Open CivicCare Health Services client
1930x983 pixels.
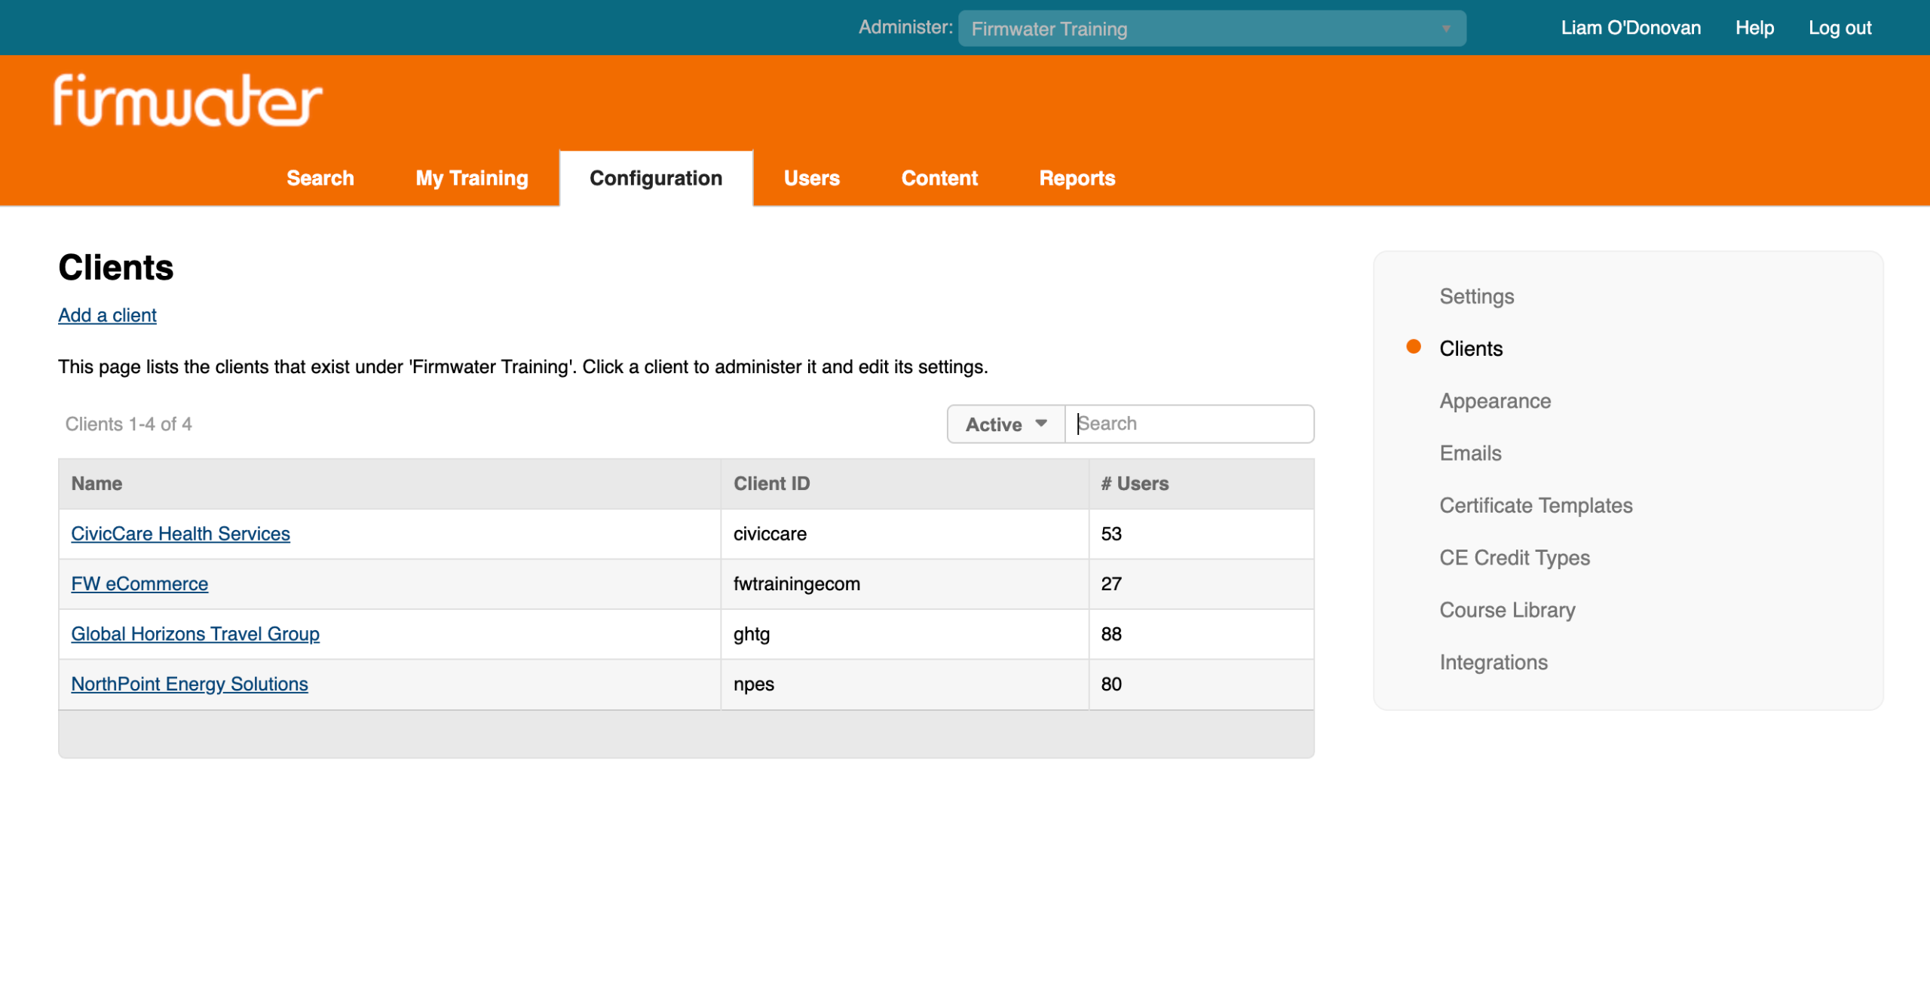[x=180, y=534]
